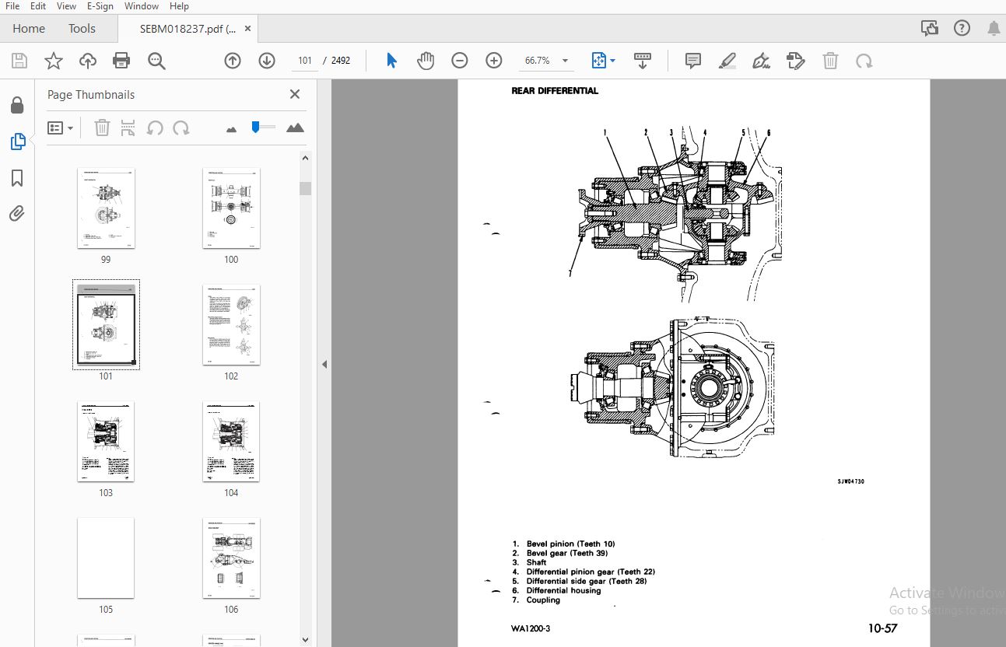1006x647 pixels.
Task: Close the Page Thumbnails panel
Action: tap(295, 94)
